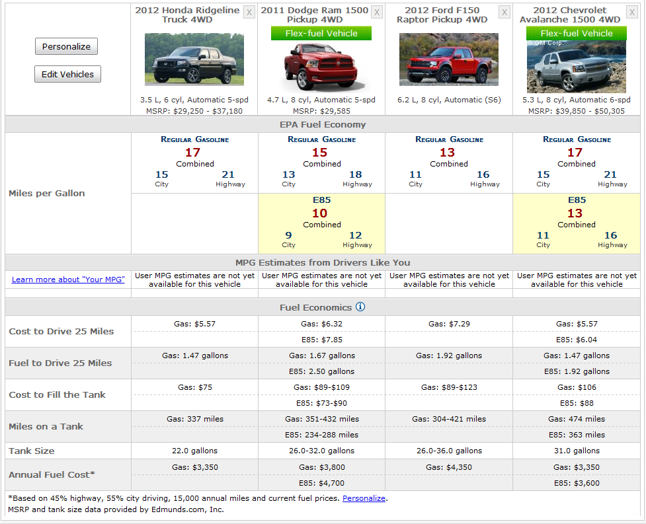Click the E85: $3,600 annual cost
Screen dimensions: 646x524
pos(577,483)
